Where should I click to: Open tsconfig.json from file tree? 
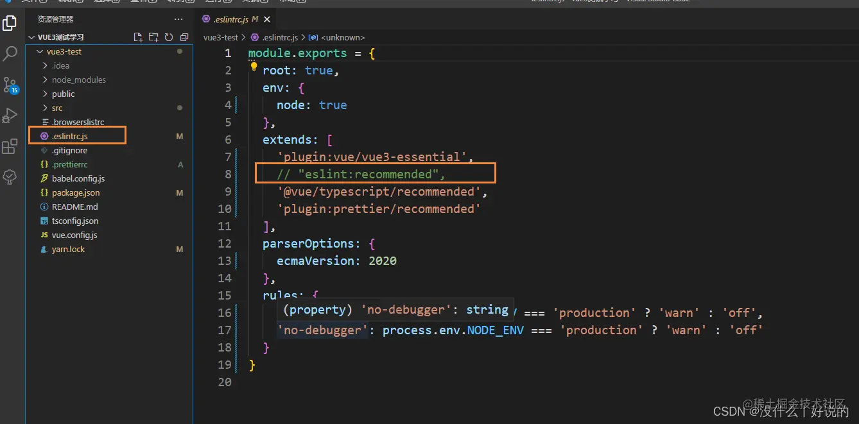click(75, 221)
